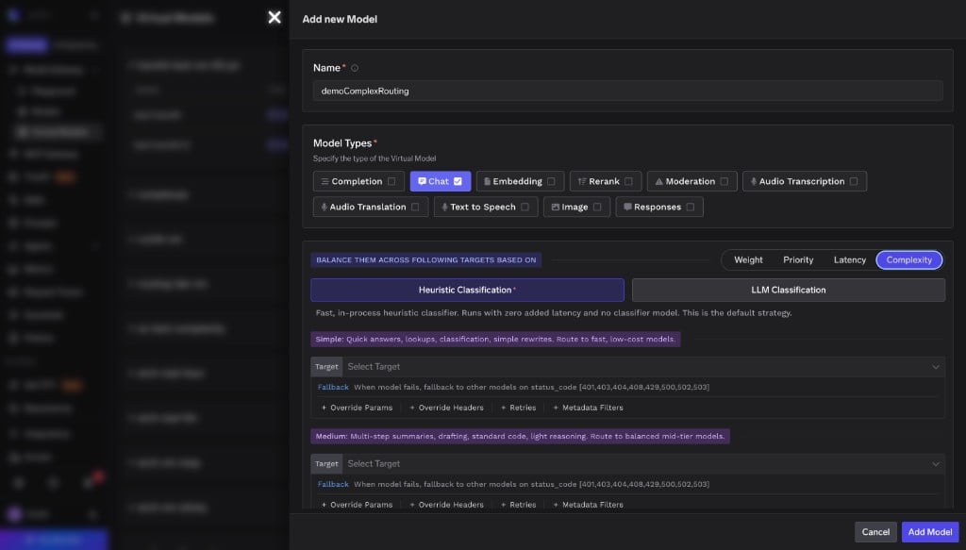Add Override Headers for the Medium tier
This screenshot has width=966, height=550.
446,505
